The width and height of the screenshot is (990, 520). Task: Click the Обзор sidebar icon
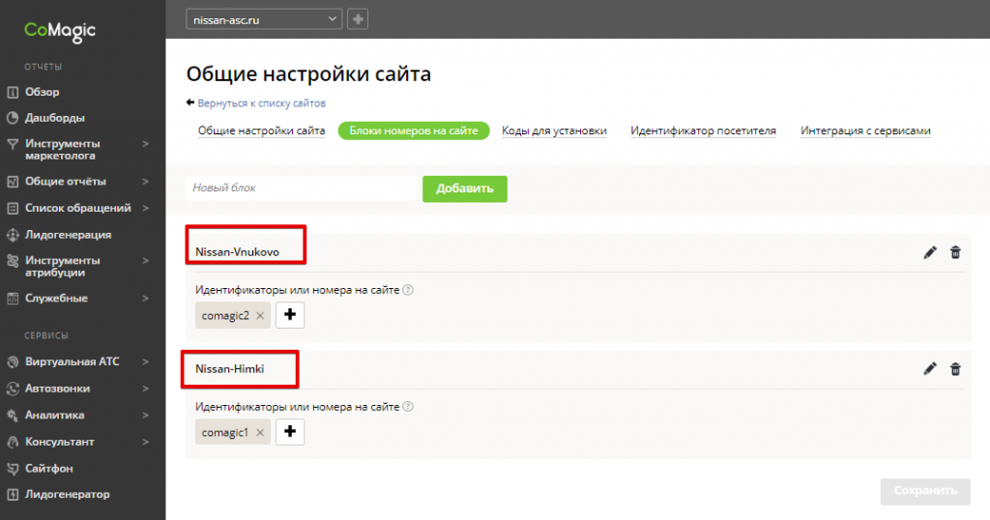[x=13, y=92]
